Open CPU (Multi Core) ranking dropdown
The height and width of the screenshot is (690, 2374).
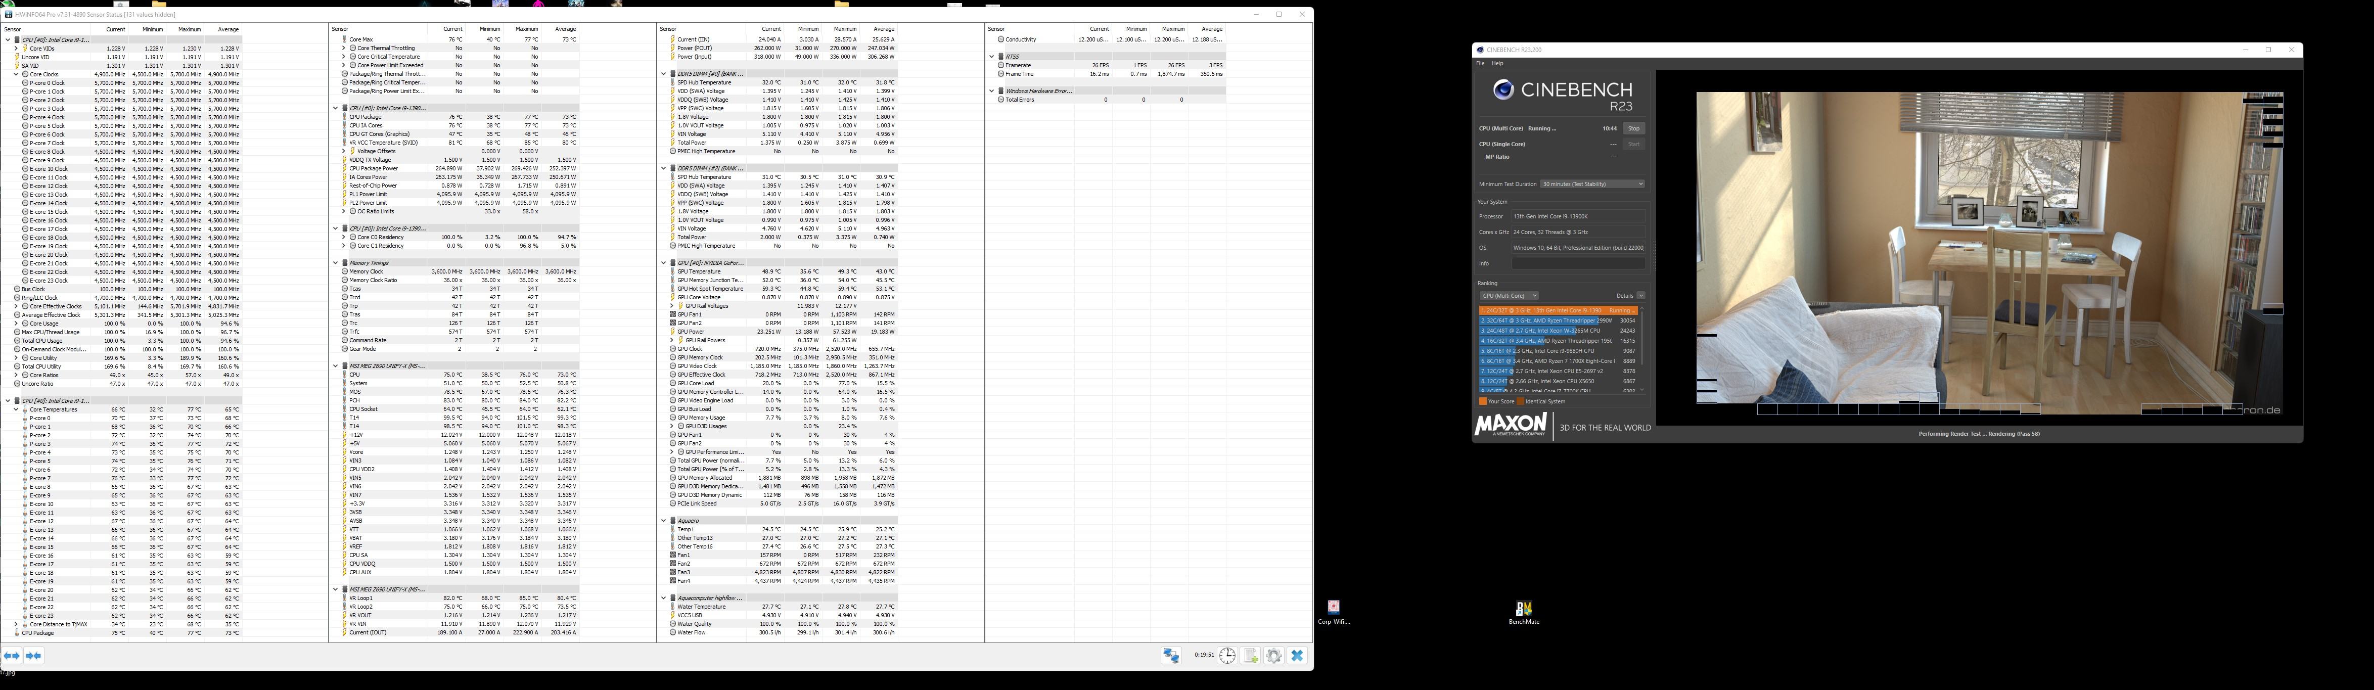click(1509, 296)
